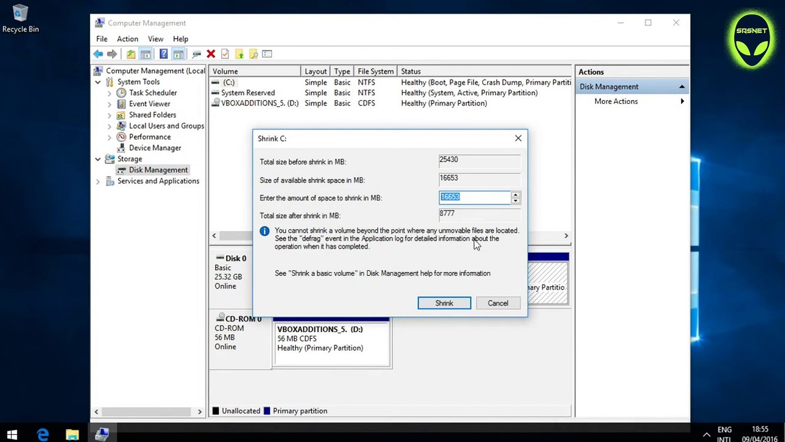The image size is (785, 442).
Task: Sort by the Status column header
Action: tap(485, 71)
